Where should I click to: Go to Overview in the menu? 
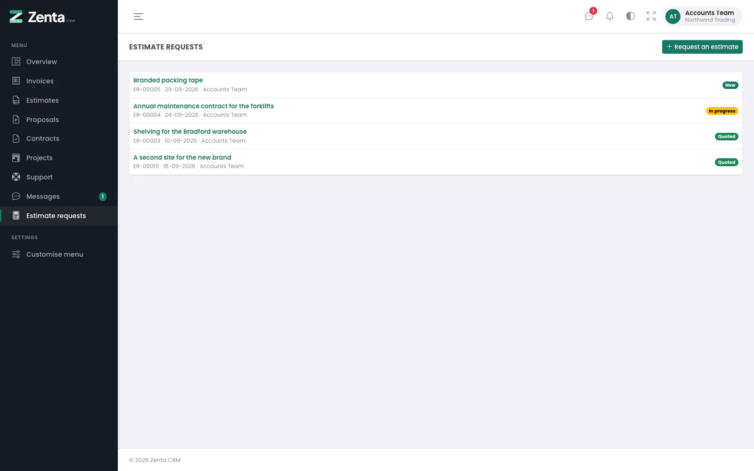click(x=41, y=62)
